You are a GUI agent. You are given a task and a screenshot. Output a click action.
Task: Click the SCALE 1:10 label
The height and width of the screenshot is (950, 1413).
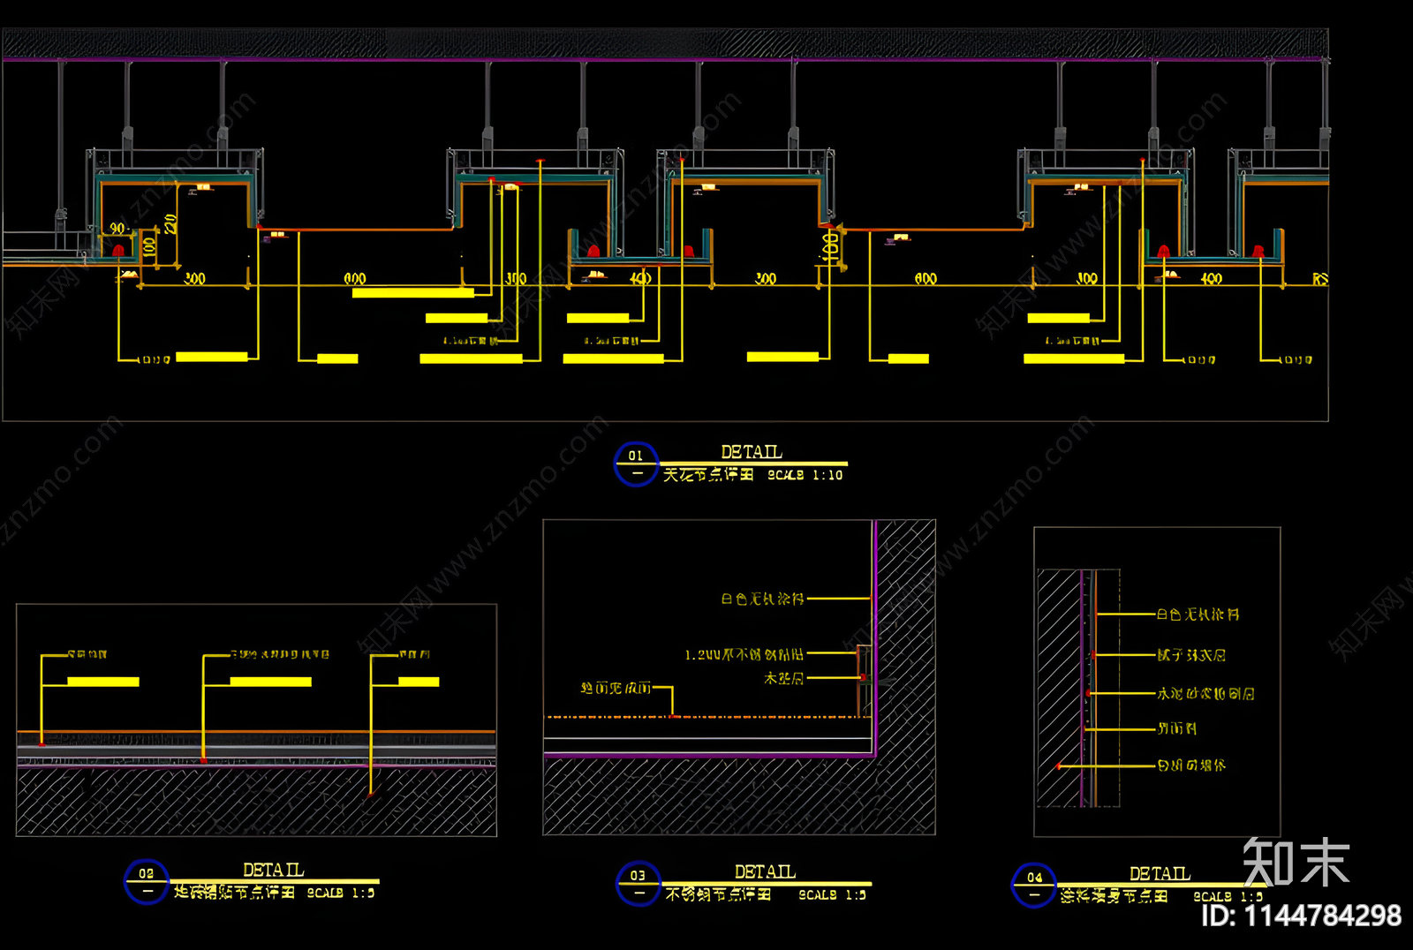click(805, 475)
